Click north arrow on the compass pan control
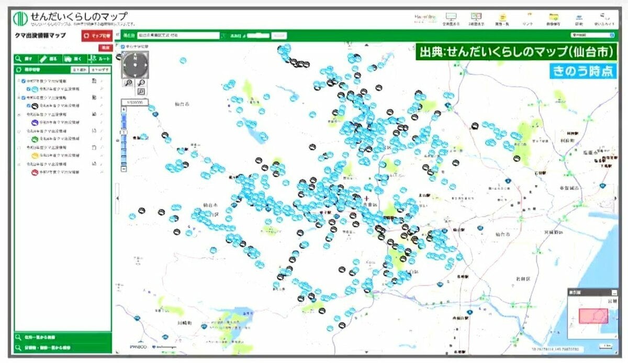 coord(135,56)
